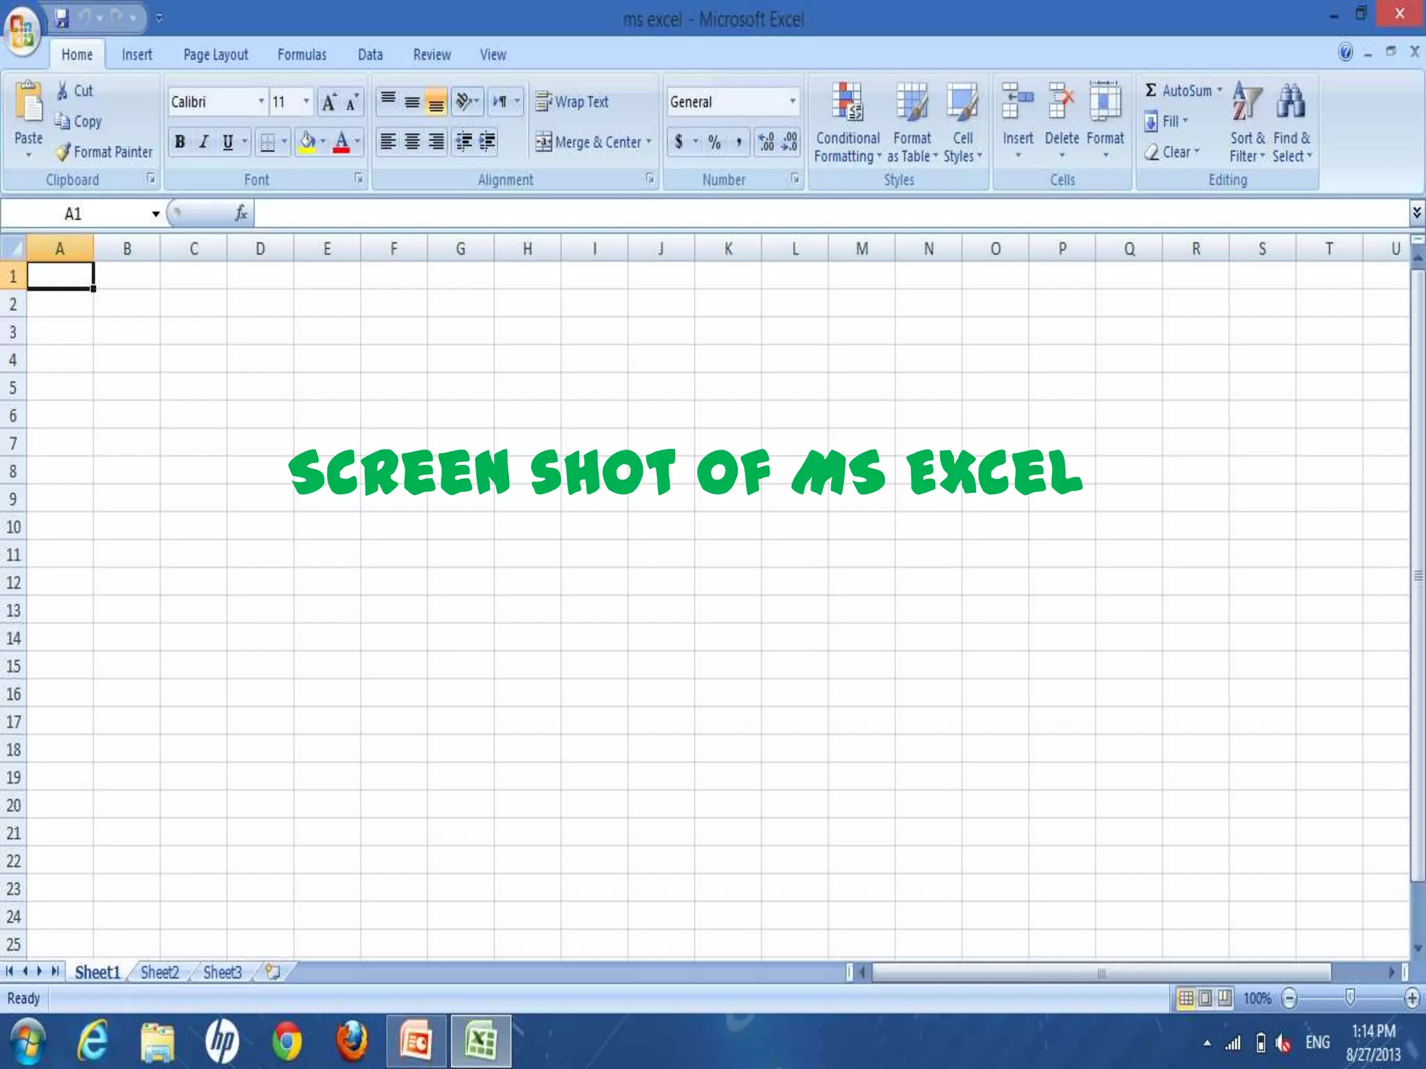Switch to the Insert tab
This screenshot has width=1426, height=1069.
[x=136, y=54]
